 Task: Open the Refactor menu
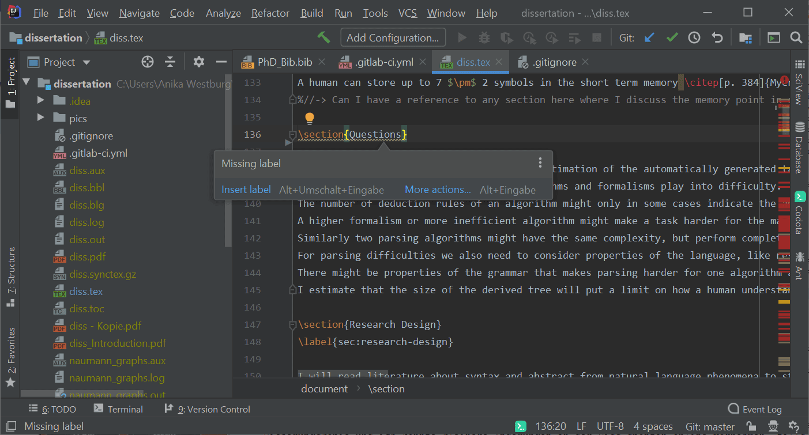270,13
